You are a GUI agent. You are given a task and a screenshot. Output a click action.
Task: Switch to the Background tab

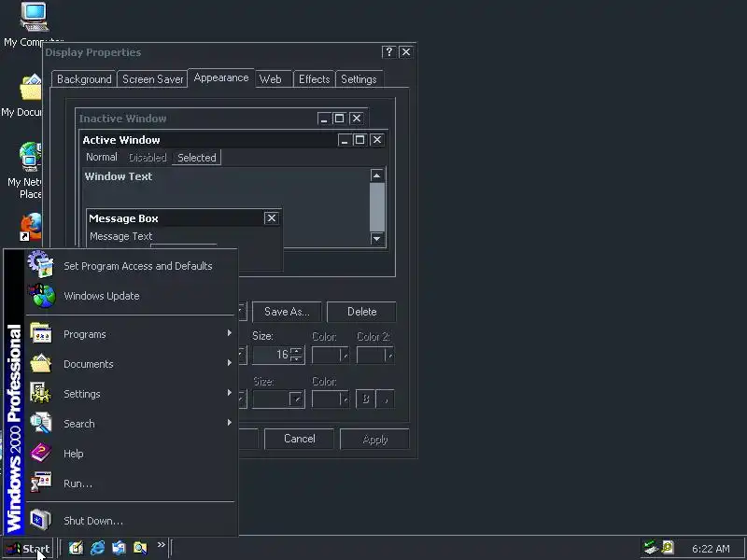(x=84, y=79)
